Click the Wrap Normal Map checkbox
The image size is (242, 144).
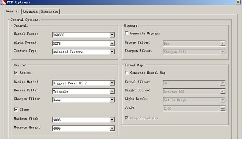click(127, 118)
